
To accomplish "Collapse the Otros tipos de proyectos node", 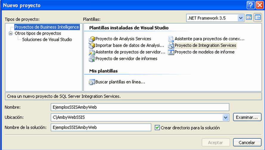I will [x=11, y=33].
